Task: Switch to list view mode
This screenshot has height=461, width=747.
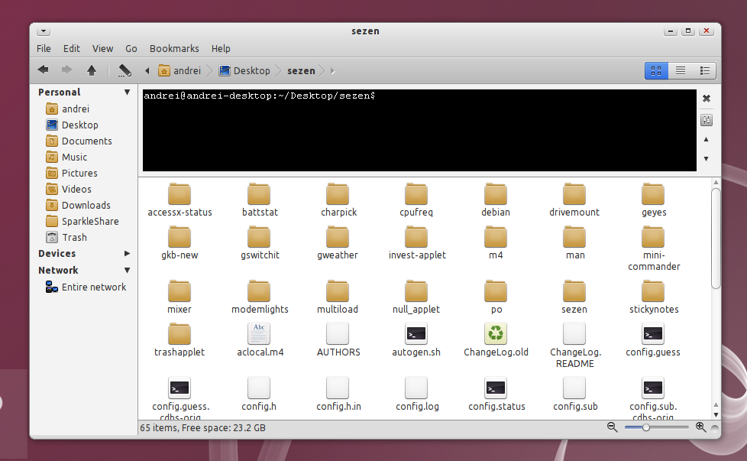Action: (681, 70)
